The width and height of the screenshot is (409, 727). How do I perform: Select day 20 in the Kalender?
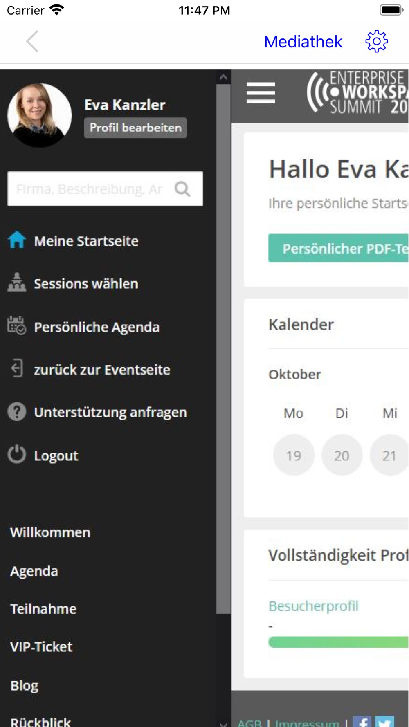point(342,455)
